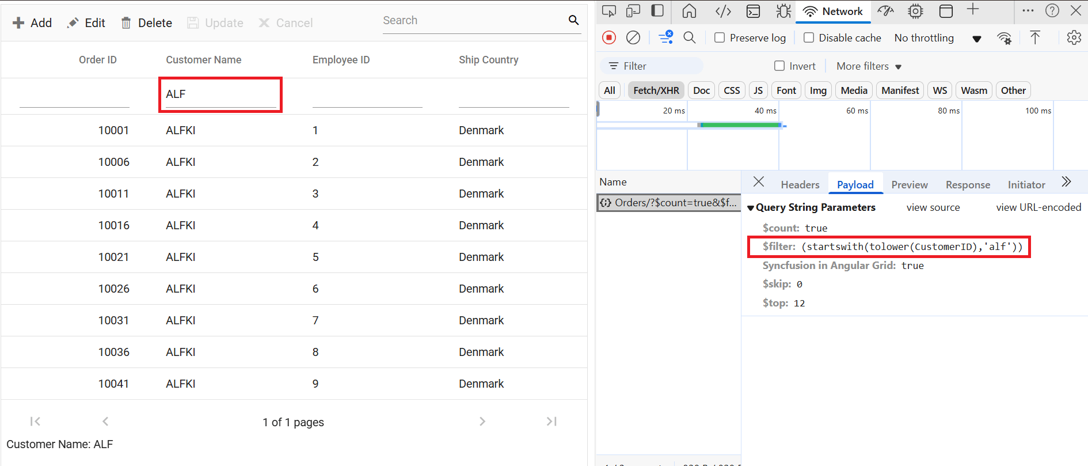Select the All request type filter
This screenshot has height=466, width=1088.
[x=610, y=90]
